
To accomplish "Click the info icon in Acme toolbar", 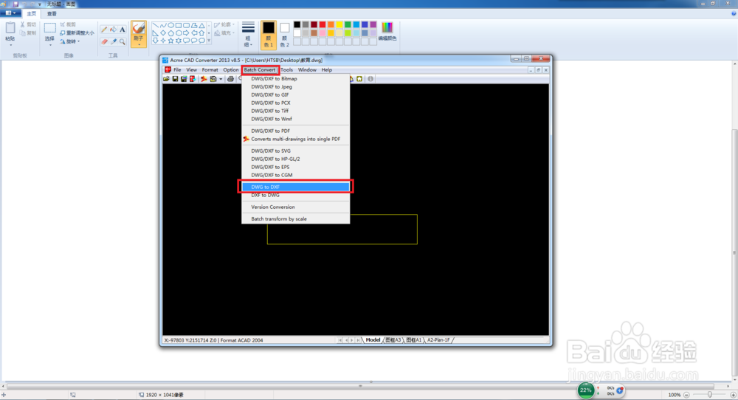I will click(370, 79).
